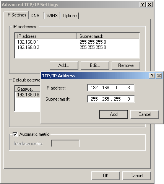Select the IP Settings tab
Viewport: 164px width, 184px height.
pos(16,15)
